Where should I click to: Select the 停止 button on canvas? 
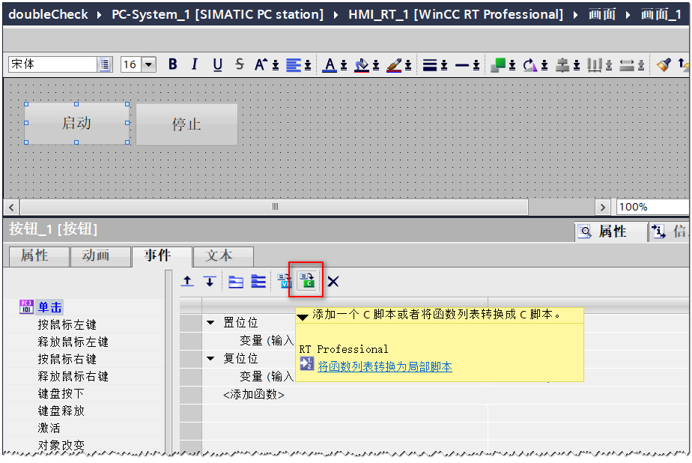(186, 124)
